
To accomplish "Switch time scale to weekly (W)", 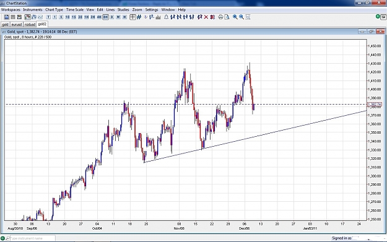I will tap(118, 17).
